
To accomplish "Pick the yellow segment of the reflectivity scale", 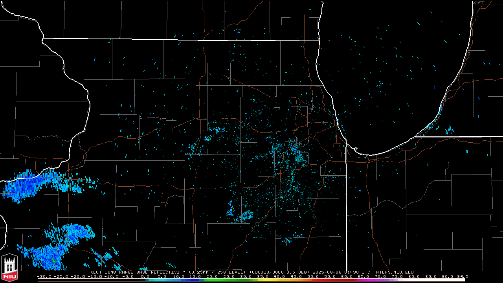I will tap(268, 280).
